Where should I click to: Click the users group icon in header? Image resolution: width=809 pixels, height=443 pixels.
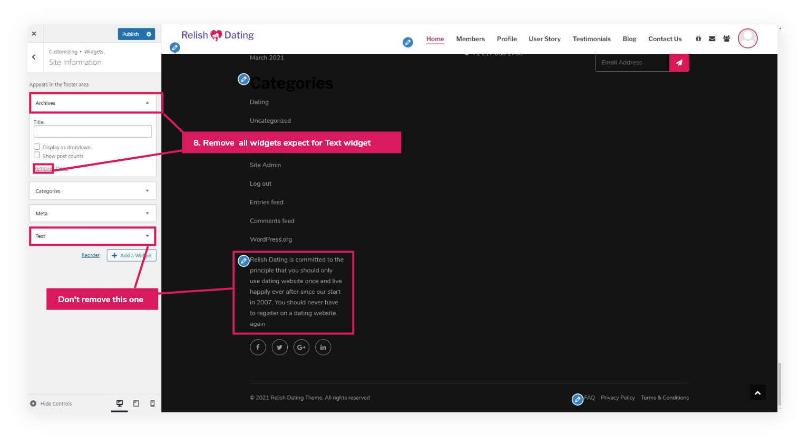[727, 38]
